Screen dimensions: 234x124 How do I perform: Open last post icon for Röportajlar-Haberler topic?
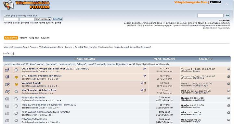(228, 98)
